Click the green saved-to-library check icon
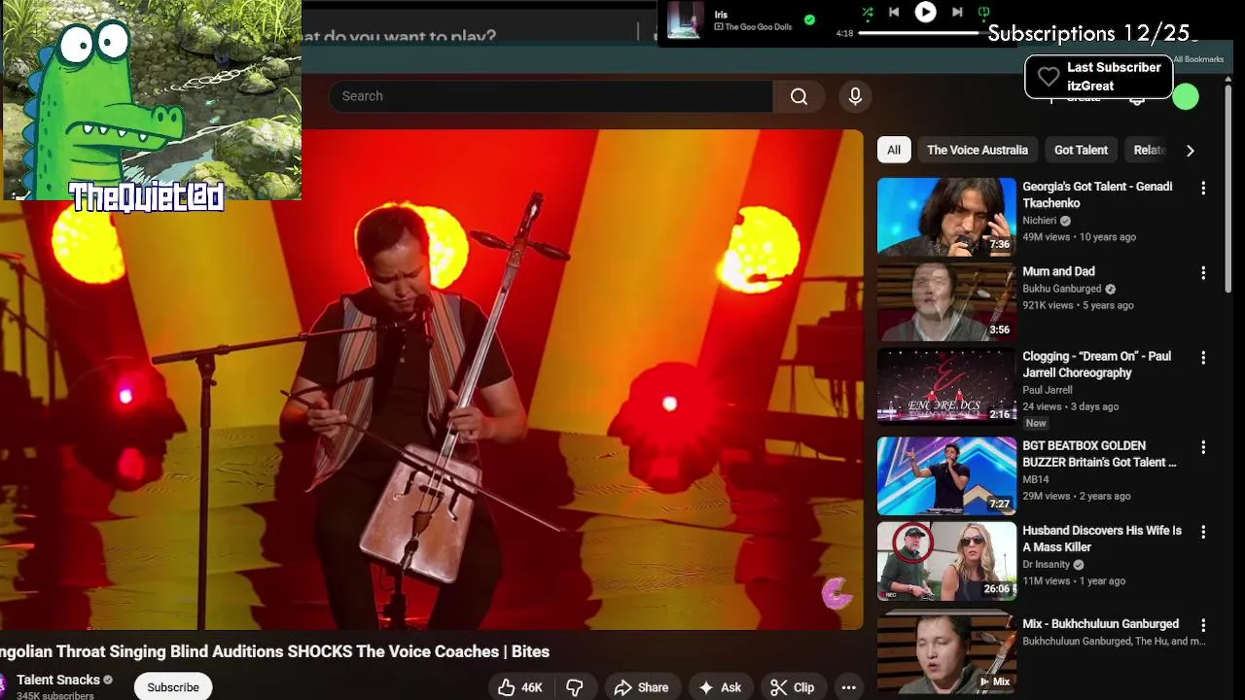 tap(809, 19)
